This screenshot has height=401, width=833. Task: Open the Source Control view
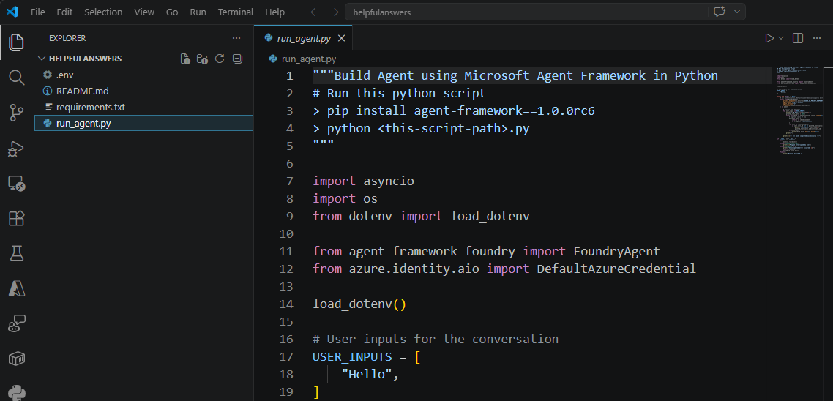[17, 113]
